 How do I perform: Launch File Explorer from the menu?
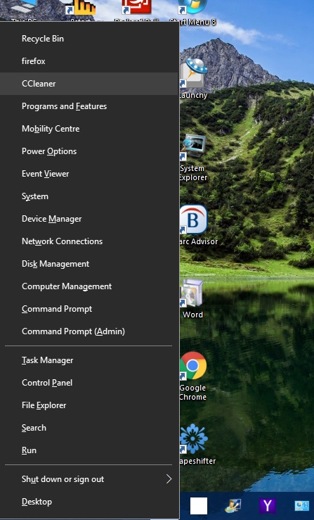(89, 405)
